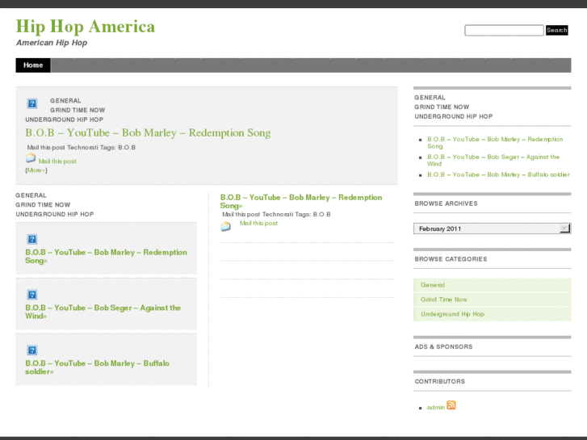587x440 pixels.
Task: Click the BROWSE ARCHIVES heading
Action: pos(446,203)
